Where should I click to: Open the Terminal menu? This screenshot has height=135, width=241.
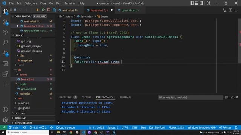pyautogui.click(x=70, y=3)
